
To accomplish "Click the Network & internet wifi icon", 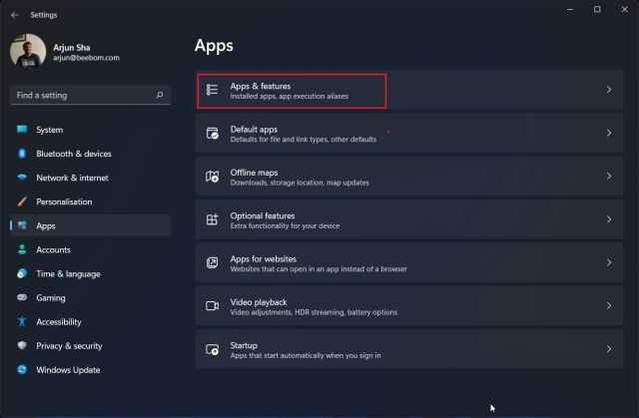I will [22, 178].
